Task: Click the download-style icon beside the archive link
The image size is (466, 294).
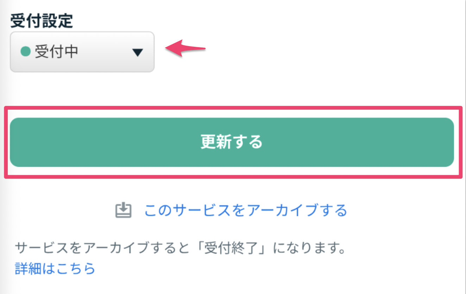Action: point(123,210)
